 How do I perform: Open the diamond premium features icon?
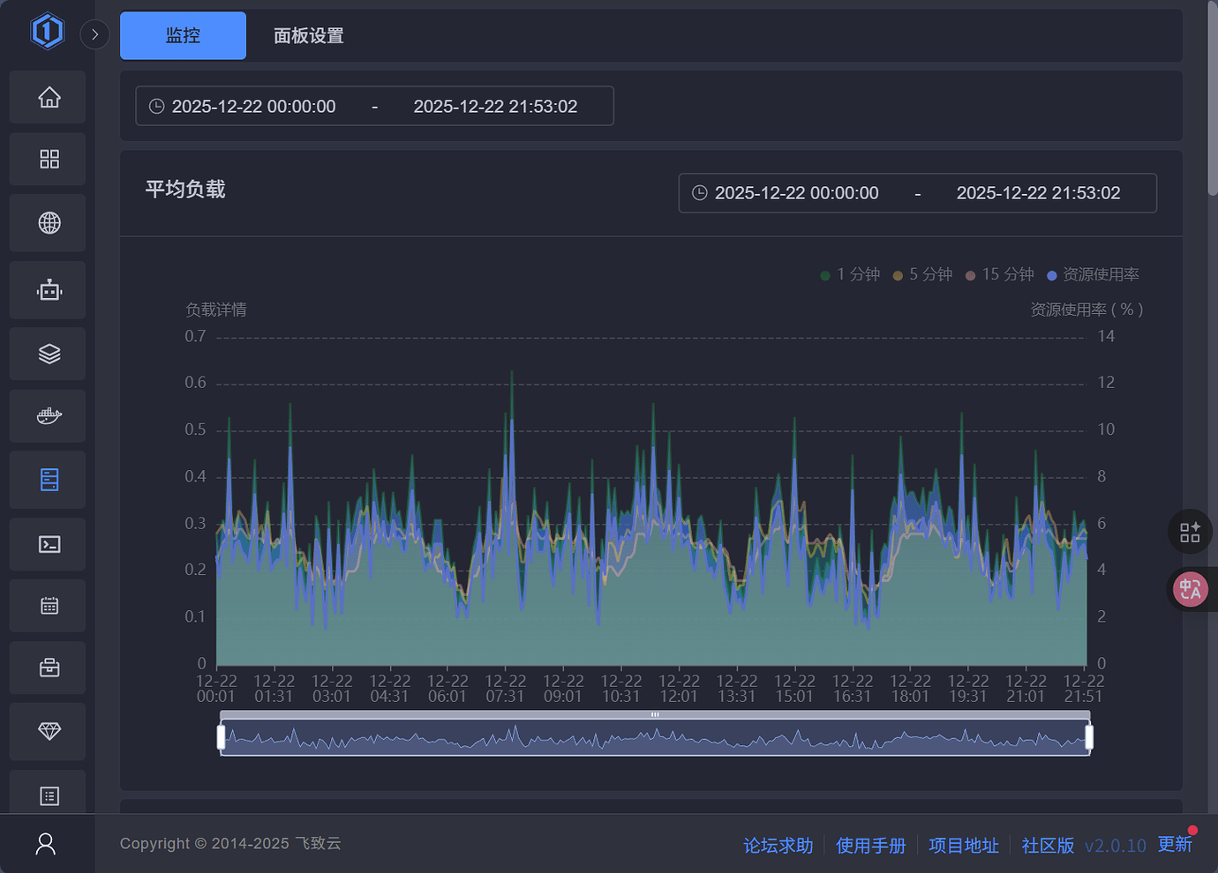[49, 731]
